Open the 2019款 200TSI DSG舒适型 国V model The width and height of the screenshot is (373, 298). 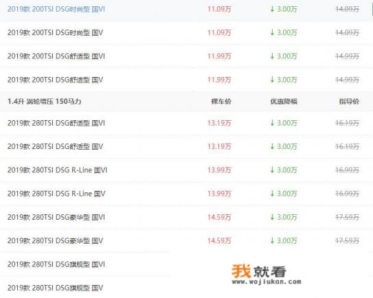[55, 80]
